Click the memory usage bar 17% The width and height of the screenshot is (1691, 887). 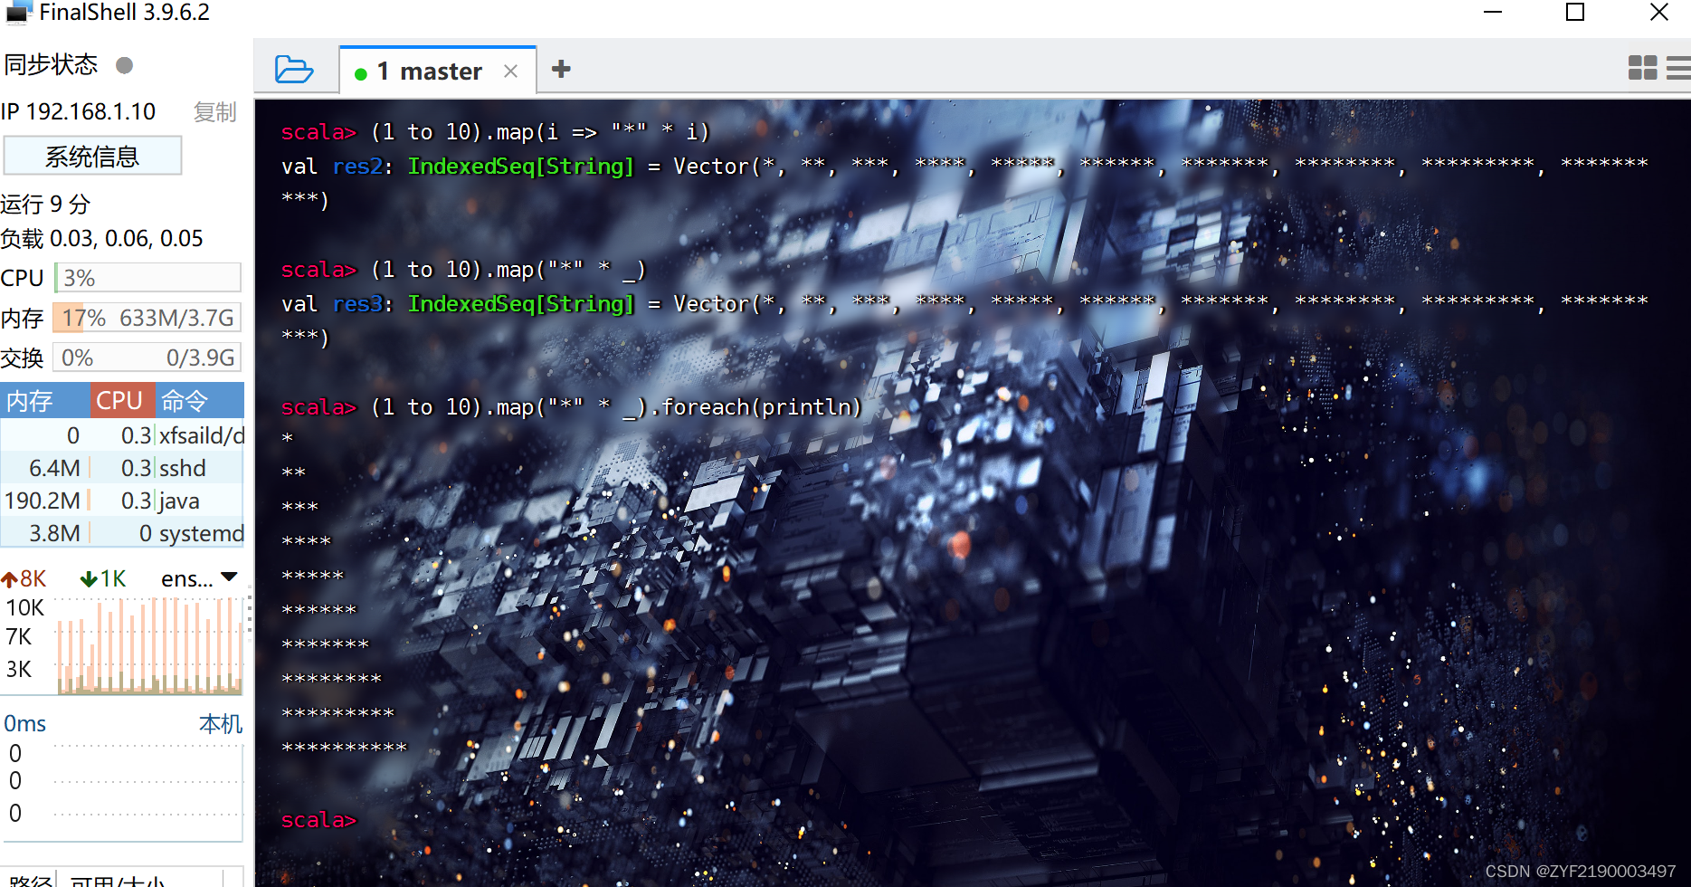147,318
